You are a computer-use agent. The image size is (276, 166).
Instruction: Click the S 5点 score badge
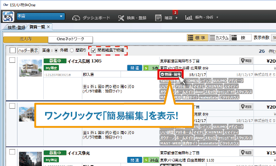151,68
